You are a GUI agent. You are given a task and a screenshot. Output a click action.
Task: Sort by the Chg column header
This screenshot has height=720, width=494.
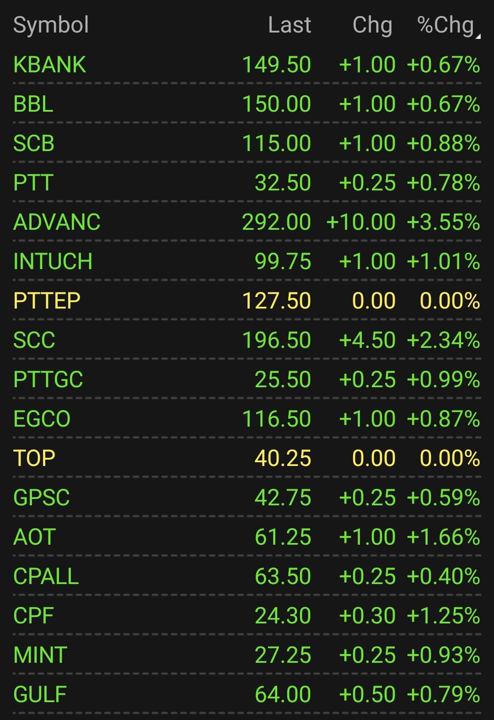click(372, 25)
